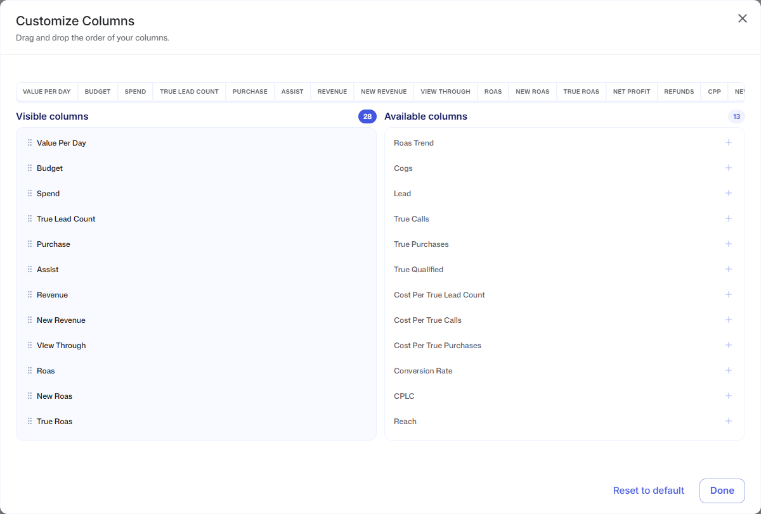This screenshot has width=761, height=514.
Task: Select ASSIST chip in preview bar
Action: pyautogui.click(x=292, y=92)
